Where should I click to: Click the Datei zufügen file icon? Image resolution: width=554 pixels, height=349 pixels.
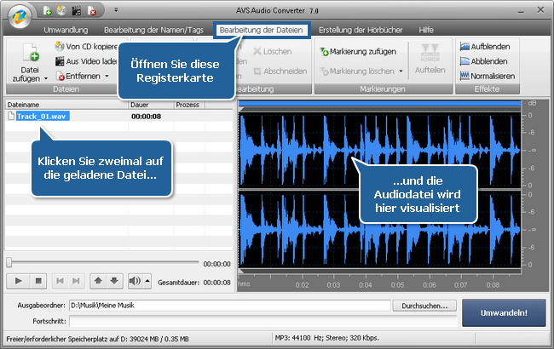[31, 53]
